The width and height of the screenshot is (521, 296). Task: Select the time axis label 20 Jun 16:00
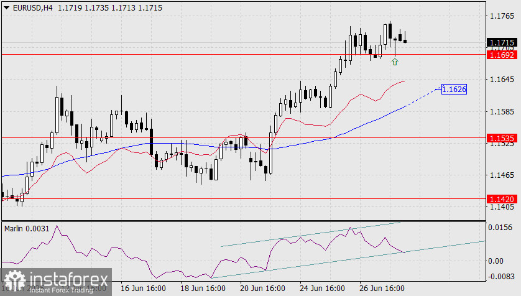262,289
